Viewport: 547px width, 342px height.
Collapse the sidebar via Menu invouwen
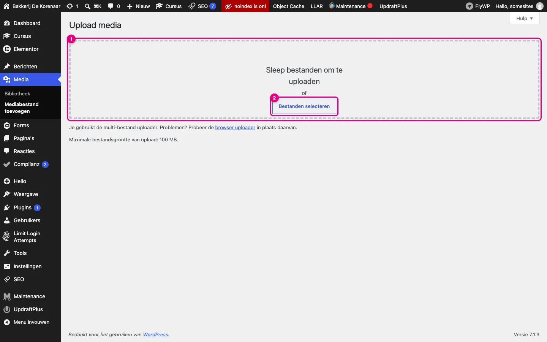30,322
